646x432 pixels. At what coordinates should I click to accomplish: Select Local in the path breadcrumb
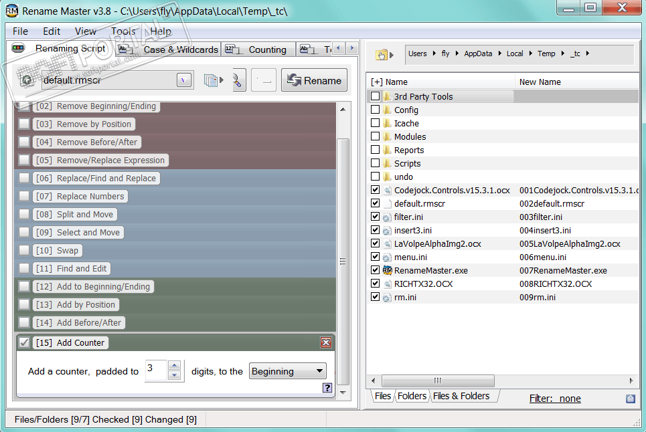(x=515, y=53)
